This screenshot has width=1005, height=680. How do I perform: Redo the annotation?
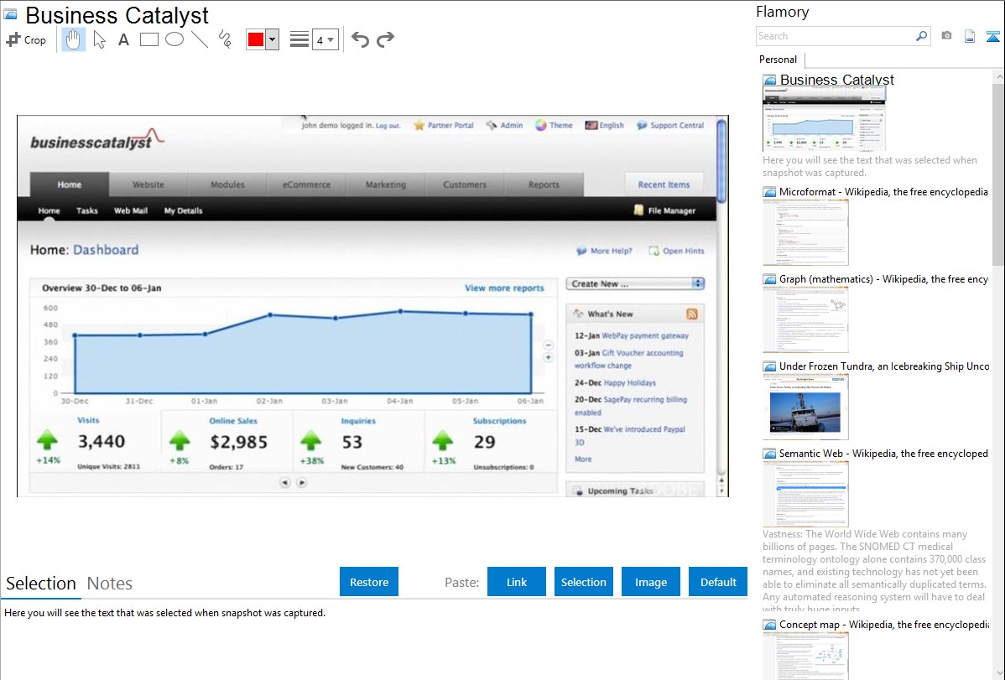(385, 39)
